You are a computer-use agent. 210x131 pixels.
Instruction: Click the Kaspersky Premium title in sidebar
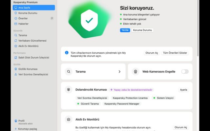(x=26, y=2)
